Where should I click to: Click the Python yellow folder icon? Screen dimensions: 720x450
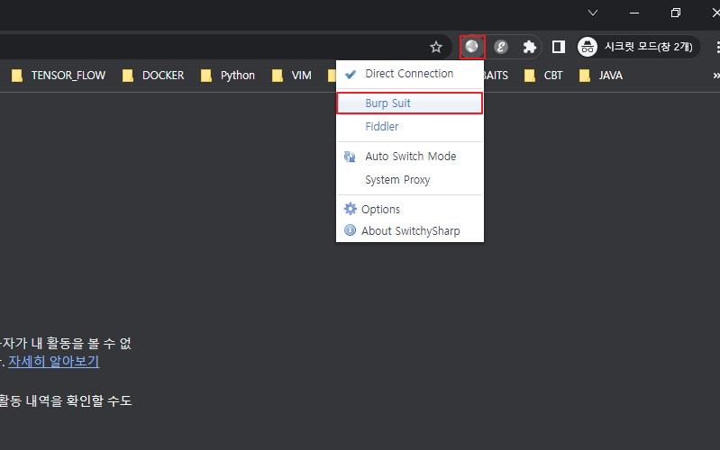[206, 76]
